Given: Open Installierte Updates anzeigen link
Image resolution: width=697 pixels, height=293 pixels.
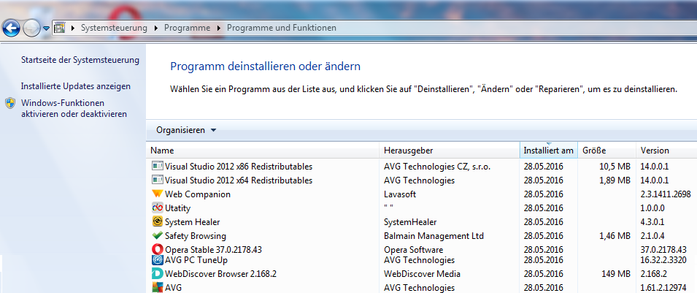Looking at the screenshot, I should (75, 86).
